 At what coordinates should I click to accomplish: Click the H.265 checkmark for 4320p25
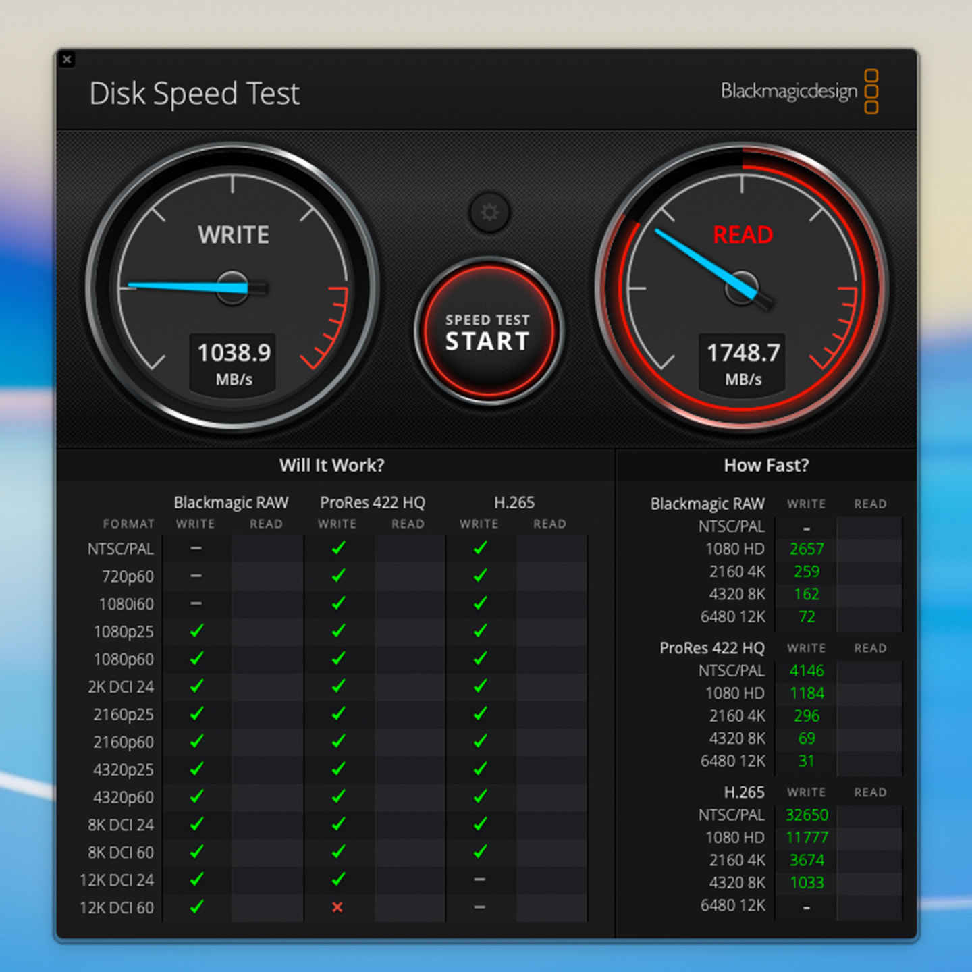click(480, 769)
